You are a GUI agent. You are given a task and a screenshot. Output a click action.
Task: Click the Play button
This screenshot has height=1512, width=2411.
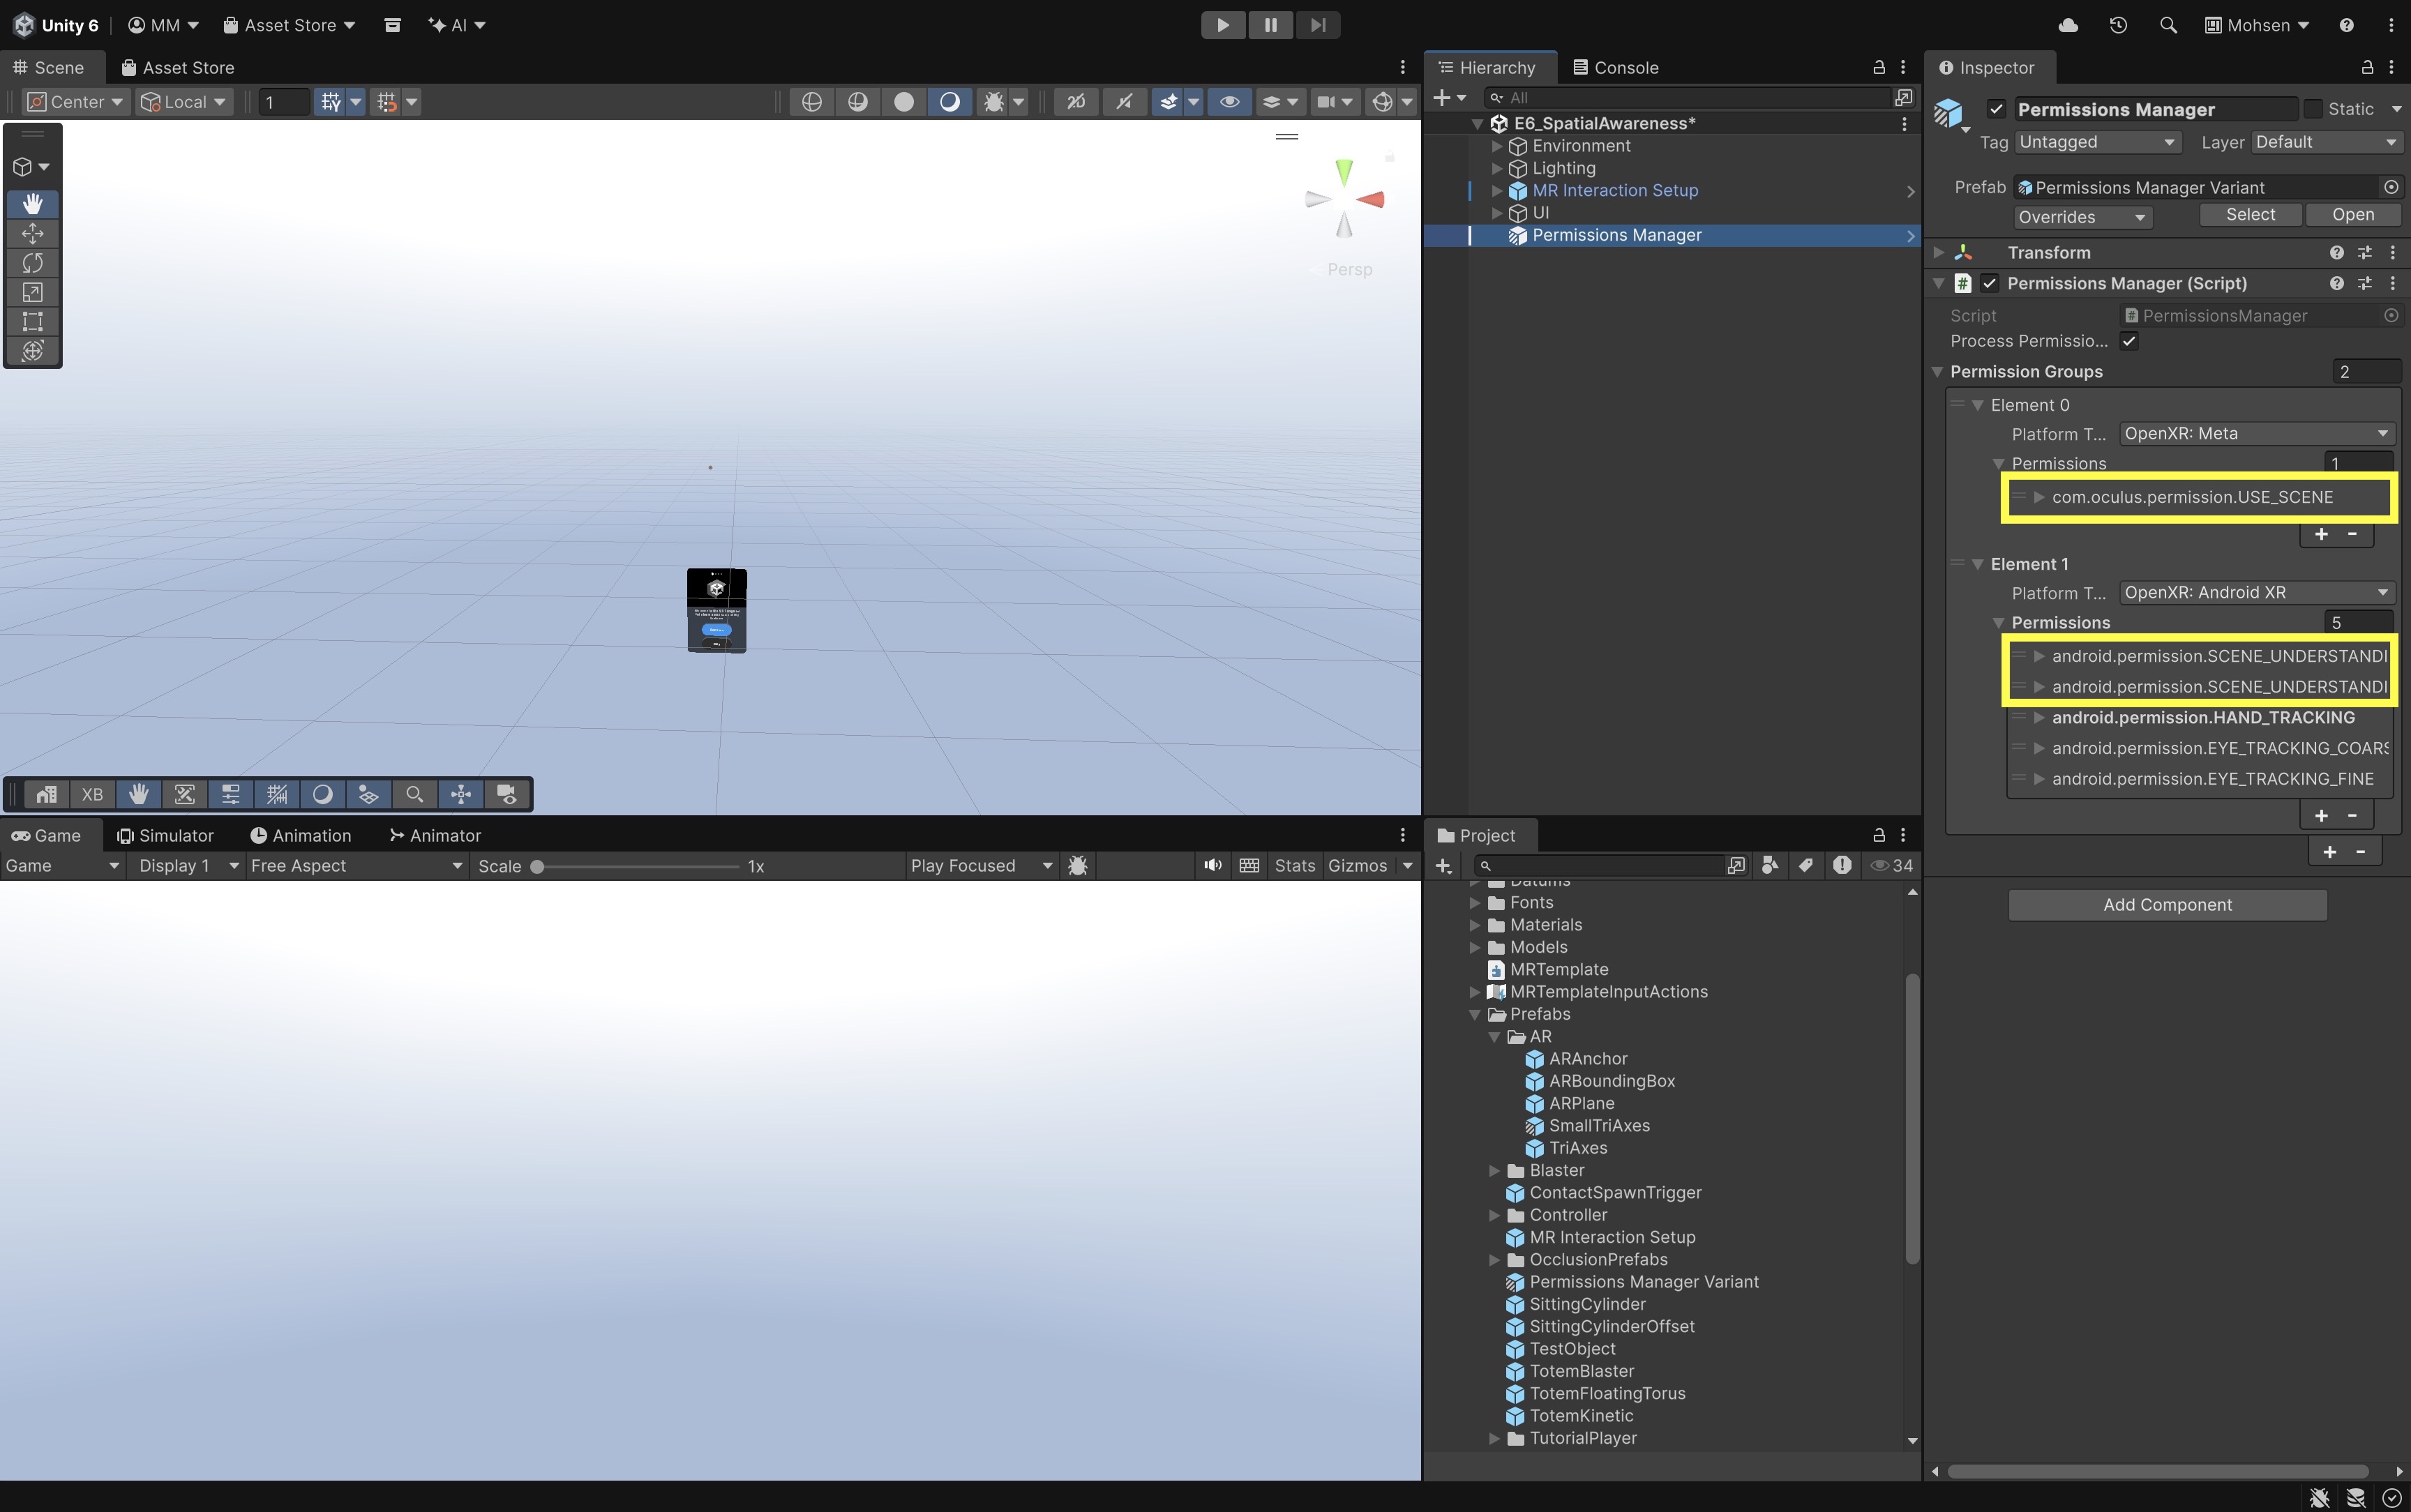click(1222, 25)
